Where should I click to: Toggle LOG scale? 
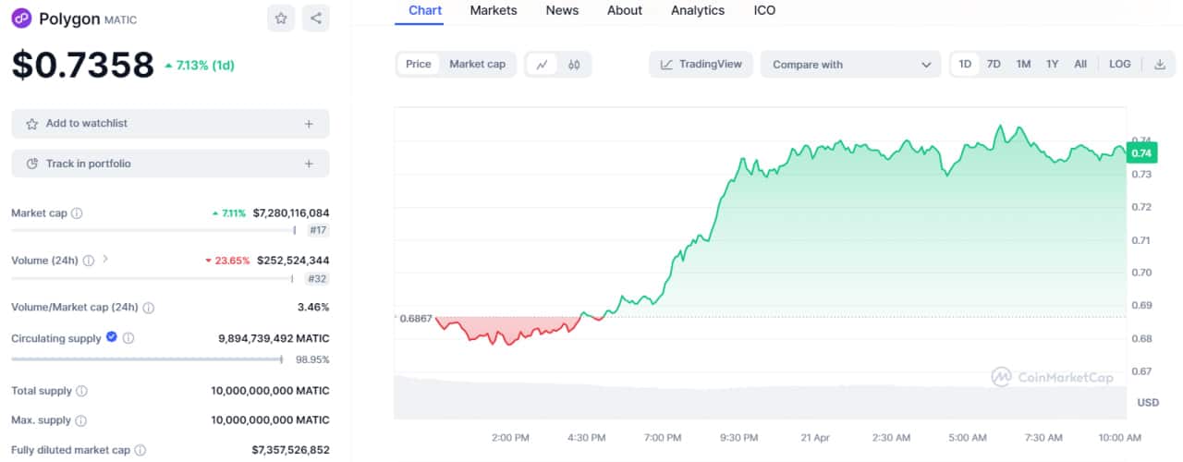[1119, 64]
